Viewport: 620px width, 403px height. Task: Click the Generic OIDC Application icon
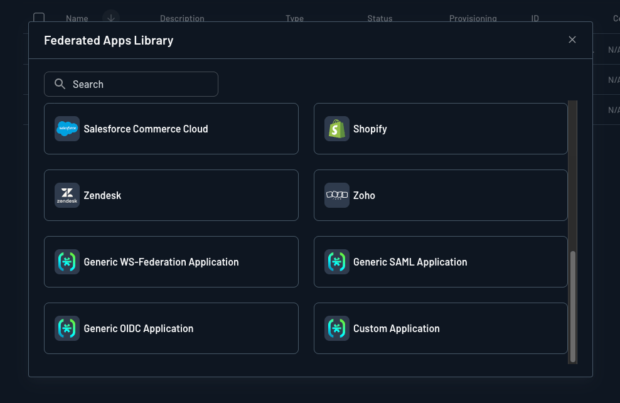[67, 328]
